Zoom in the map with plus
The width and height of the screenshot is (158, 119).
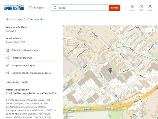pos(153,30)
